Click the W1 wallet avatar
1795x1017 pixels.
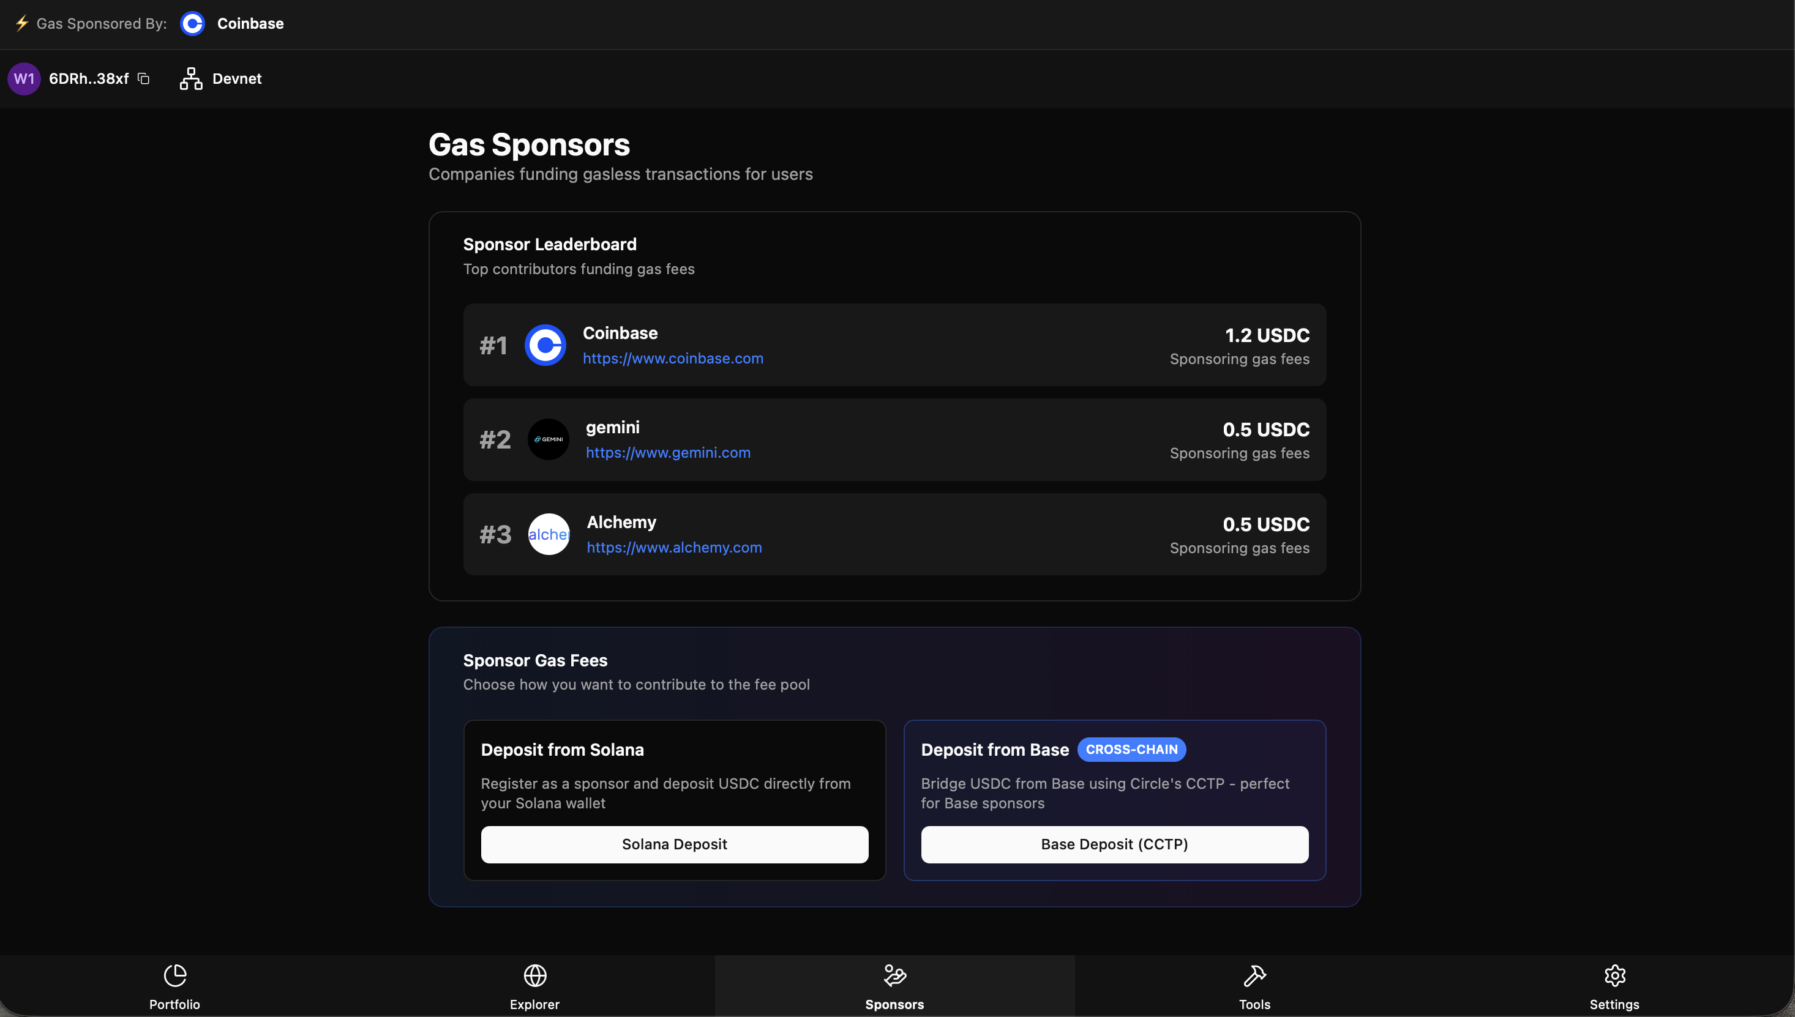click(24, 79)
